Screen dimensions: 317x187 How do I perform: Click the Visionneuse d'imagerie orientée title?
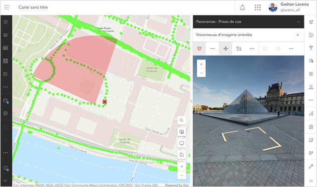click(x=224, y=35)
